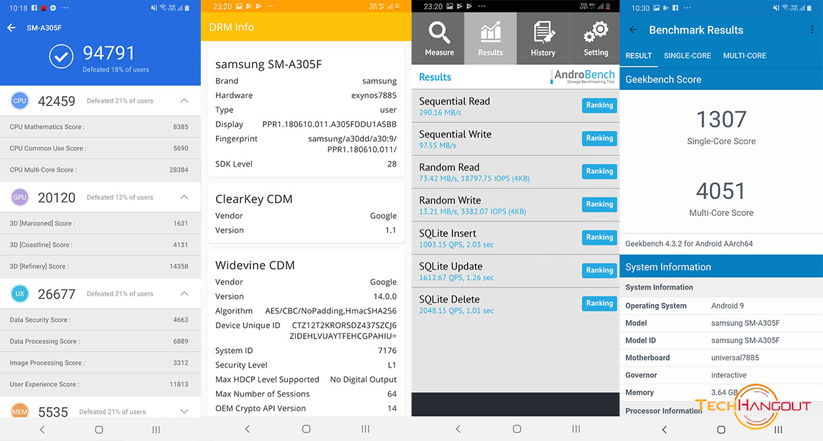
Task: Click the 3D [Refinery] Score row
Action: tap(100, 266)
